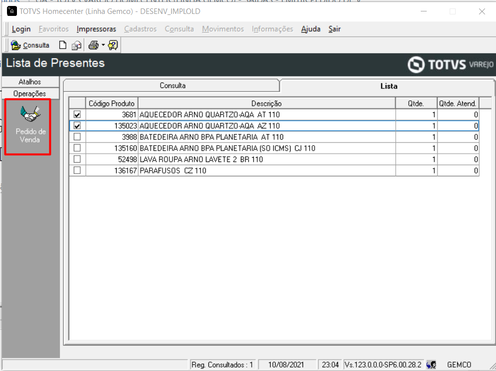This screenshot has width=496, height=371.
Task: Minimize the TOTVS Homecenter window
Action: pos(424,11)
